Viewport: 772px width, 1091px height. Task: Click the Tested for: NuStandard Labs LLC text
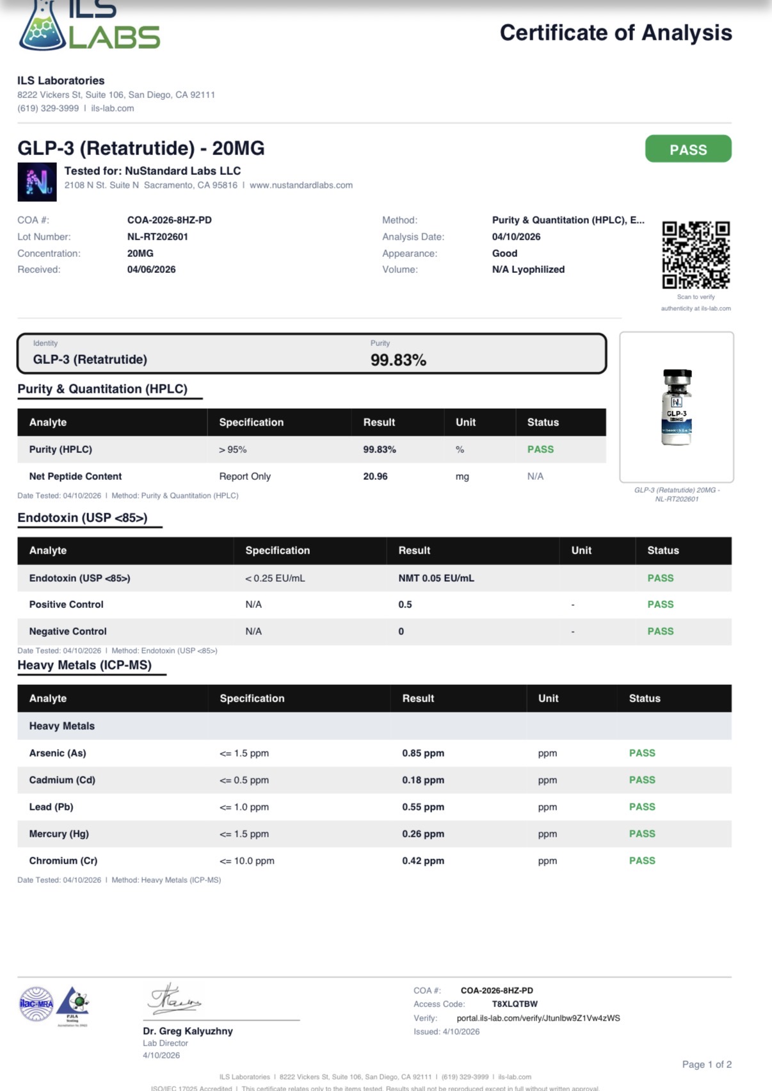(152, 170)
